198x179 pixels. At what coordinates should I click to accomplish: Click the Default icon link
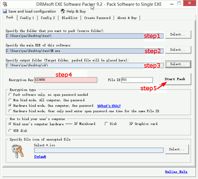(40, 157)
